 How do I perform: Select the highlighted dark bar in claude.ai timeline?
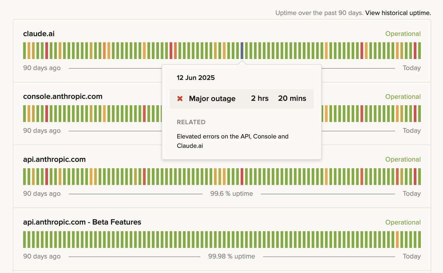[x=242, y=51]
